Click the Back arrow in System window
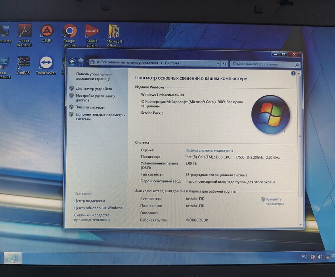Image resolution: width=335 pixels, height=277 pixels. point(73,62)
